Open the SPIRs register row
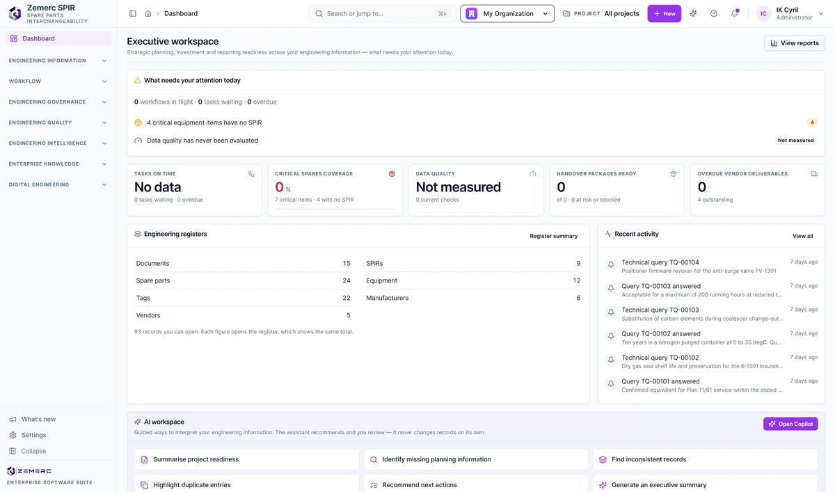The image size is (835, 492). tap(473, 264)
